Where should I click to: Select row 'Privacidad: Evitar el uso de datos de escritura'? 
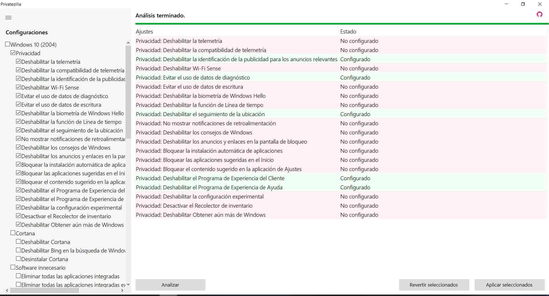(341, 87)
